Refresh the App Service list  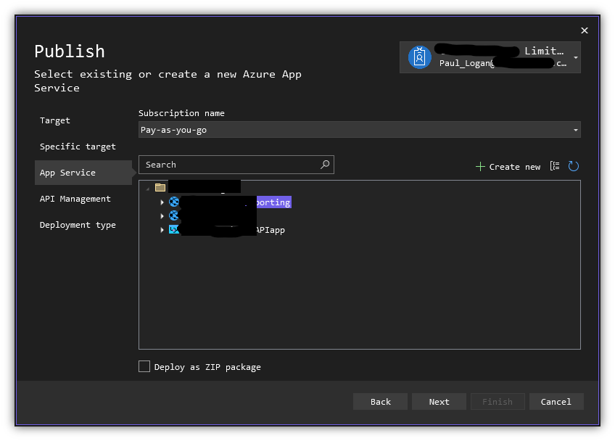(574, 166)
